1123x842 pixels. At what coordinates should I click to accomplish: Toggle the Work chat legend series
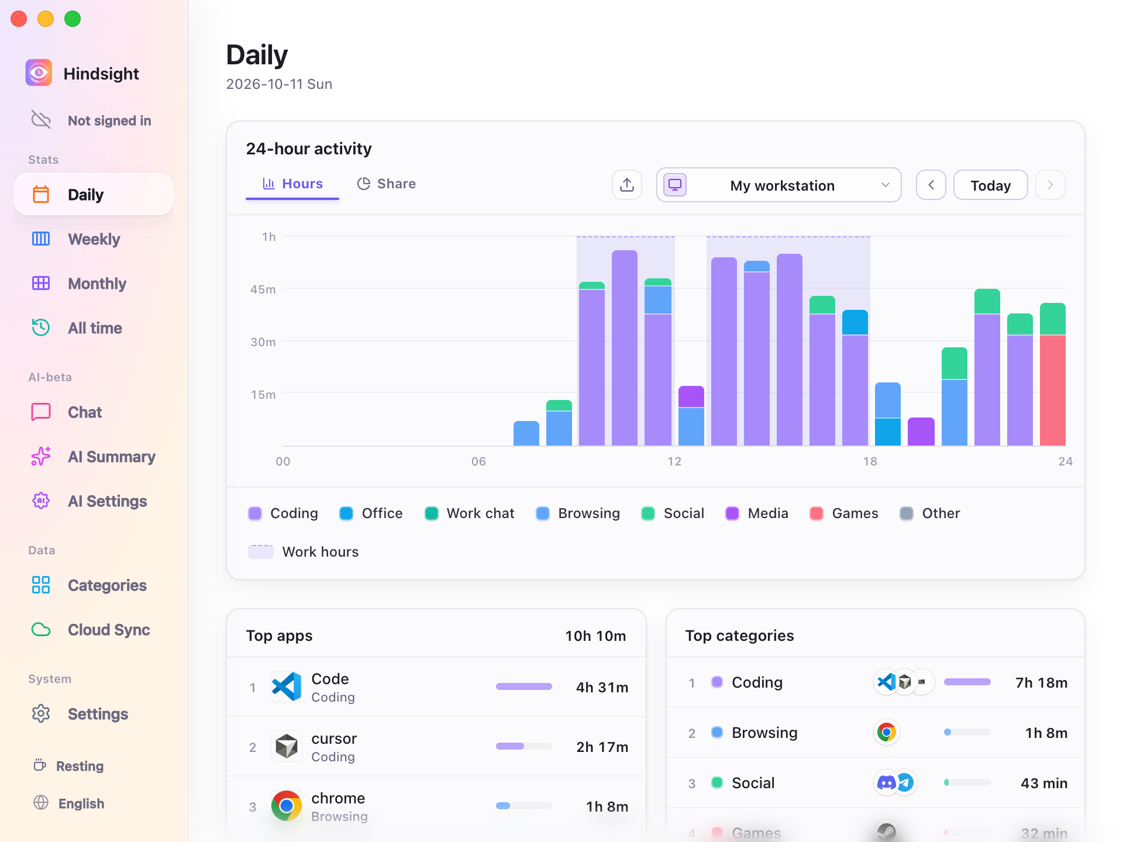point(469,513)
